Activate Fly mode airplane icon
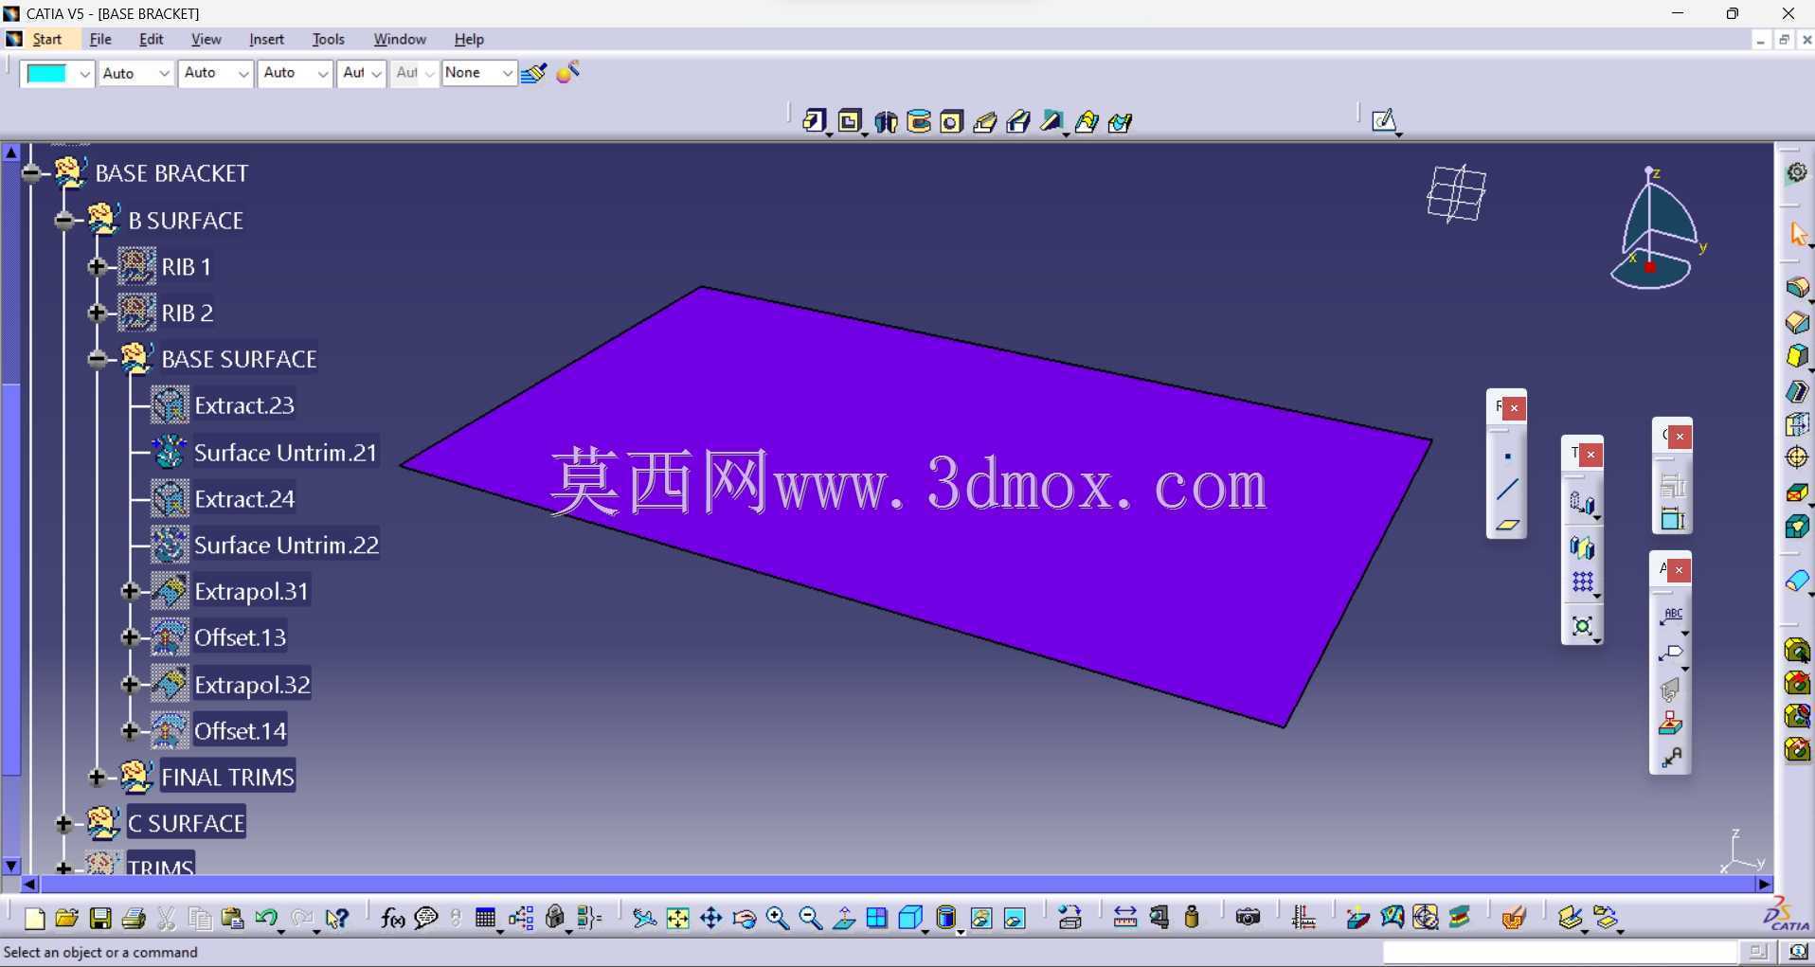The width and height of the screenshot is (1815, 967). pos(644,918)
